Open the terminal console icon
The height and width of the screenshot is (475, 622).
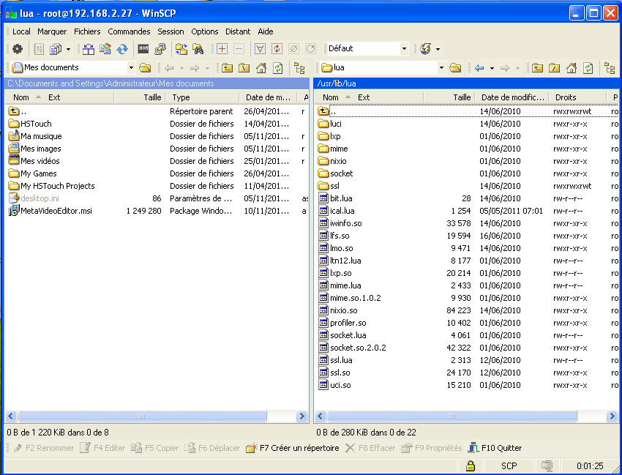[x=143, y=49]
